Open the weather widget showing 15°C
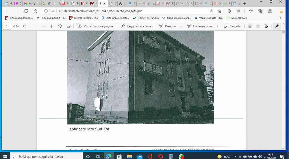This screenshot has height=159, width=289. pyautogui.click(x=224, y=157)
